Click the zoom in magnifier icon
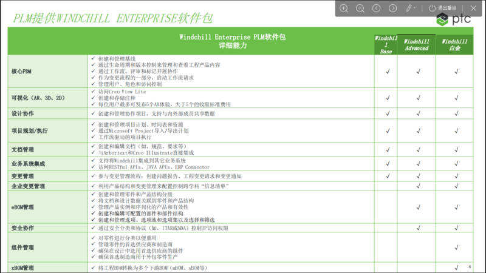This screenshot has width=486, height=273. coord(344,8)
